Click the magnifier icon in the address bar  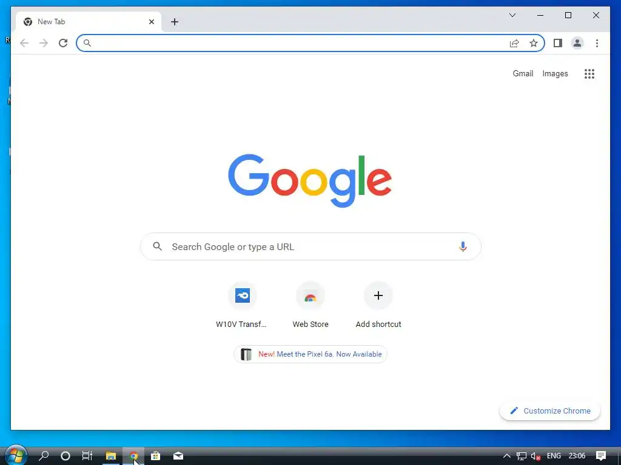[87, 43]
